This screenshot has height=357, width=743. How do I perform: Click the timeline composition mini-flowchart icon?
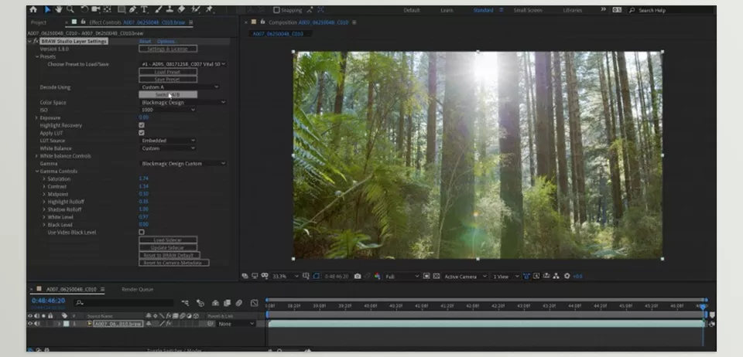(185, 303)
